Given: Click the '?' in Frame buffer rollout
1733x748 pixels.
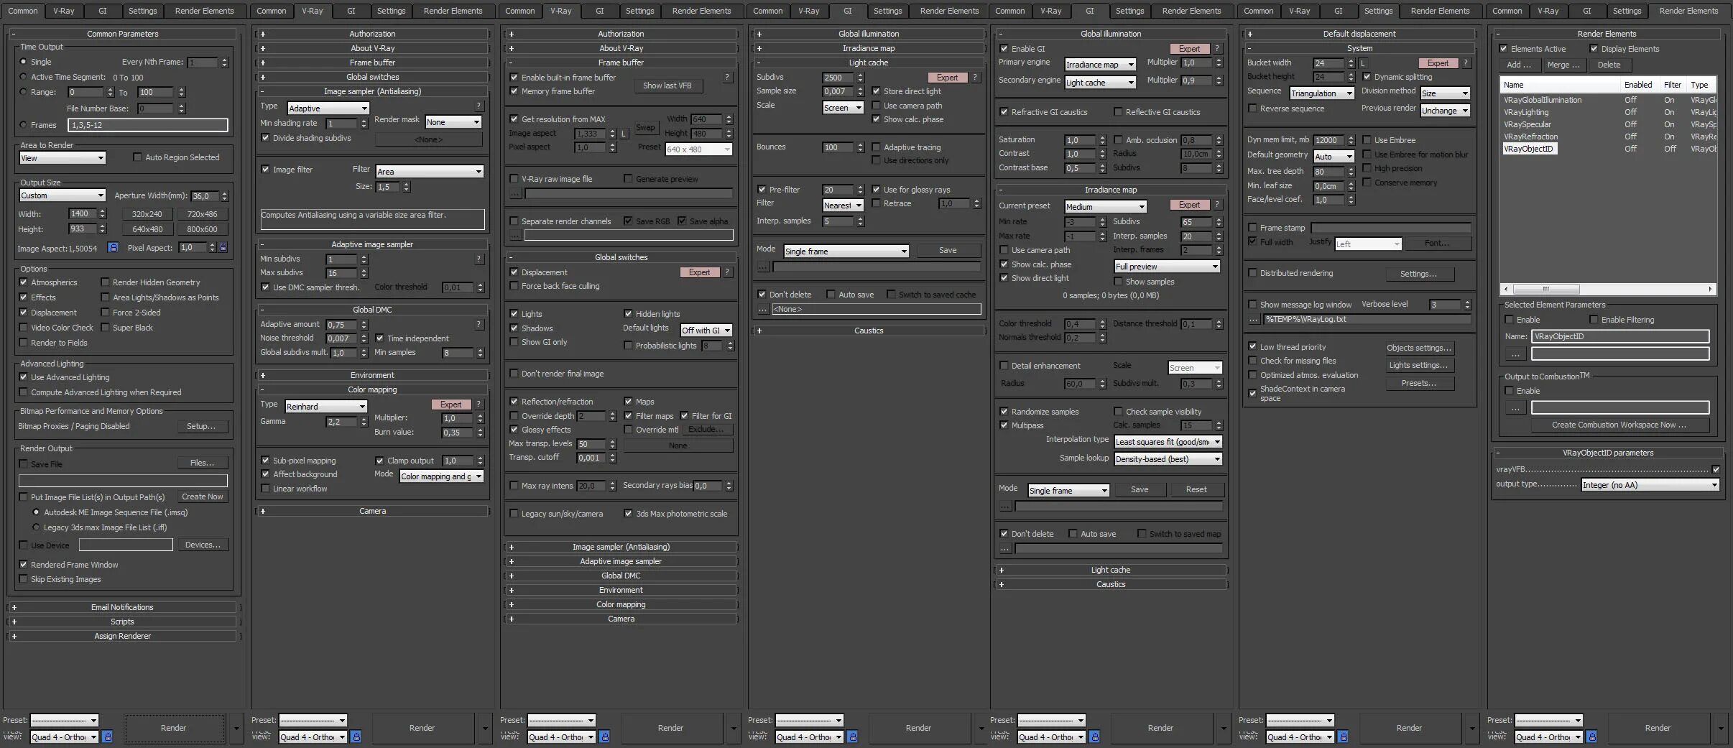Looking at the screenshot, I should (x=727, y=77).
